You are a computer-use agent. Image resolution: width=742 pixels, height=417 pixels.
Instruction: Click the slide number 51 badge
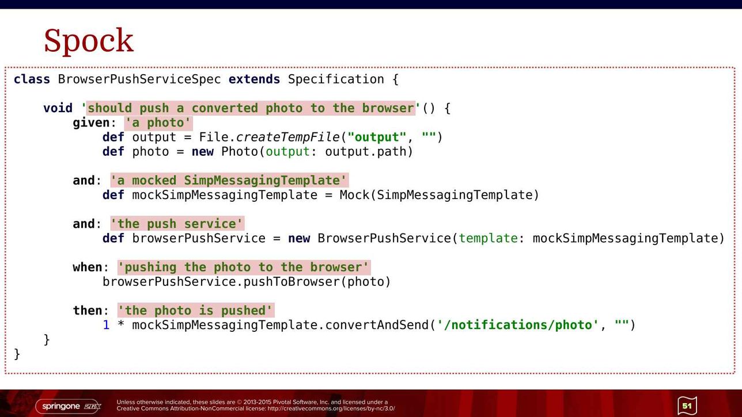tap(687, 406)
